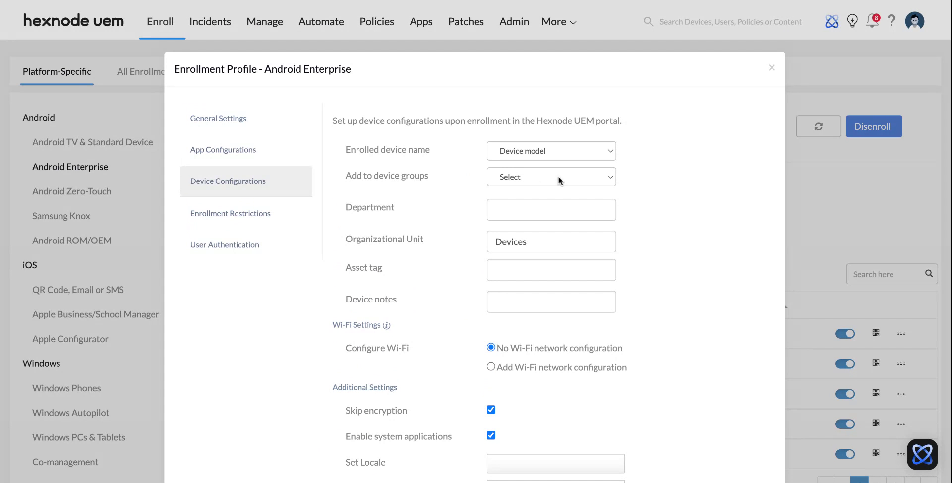The height and width of the screenshot is (483, 952).
Task: Click the search magnifier in the table search box
Action: tap(929, 273)
